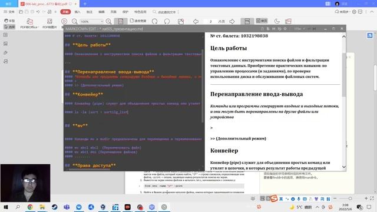Click the zoom in plus at status bar
This screenshot has height=212, width=377.
coord(366,198)
